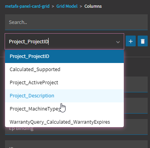Pick Project_Description in the dropdown

[x=64, y=96]
